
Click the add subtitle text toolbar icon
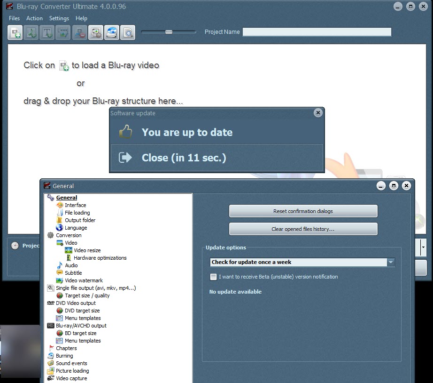tap(47, 32)
